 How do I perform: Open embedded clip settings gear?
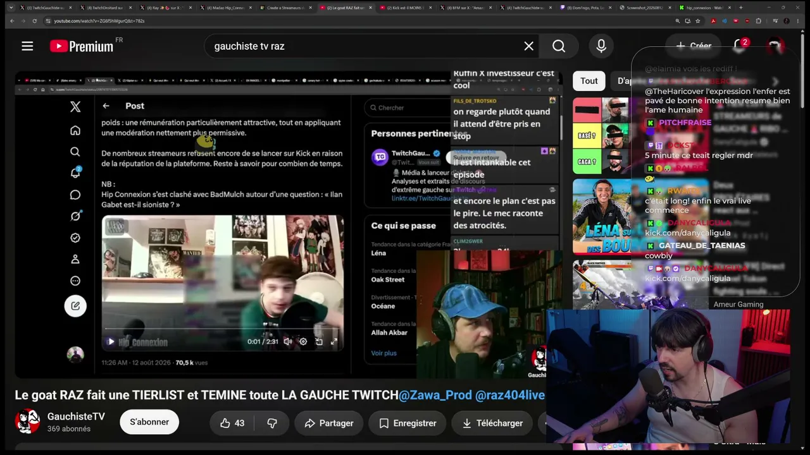303,342
